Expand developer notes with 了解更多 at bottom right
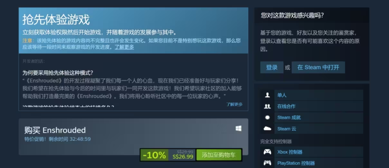This screenshot has width=389, height=168. [234, 104]
